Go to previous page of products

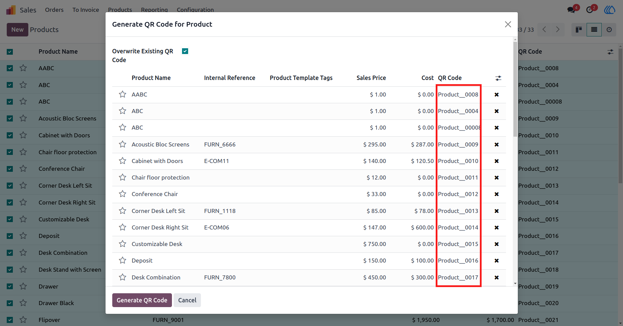click(x=544, y=30)
